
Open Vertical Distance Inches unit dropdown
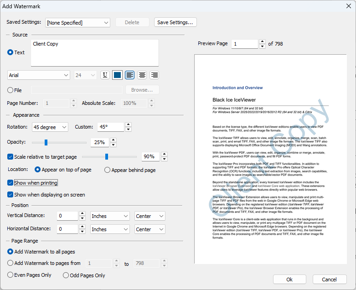110,216
